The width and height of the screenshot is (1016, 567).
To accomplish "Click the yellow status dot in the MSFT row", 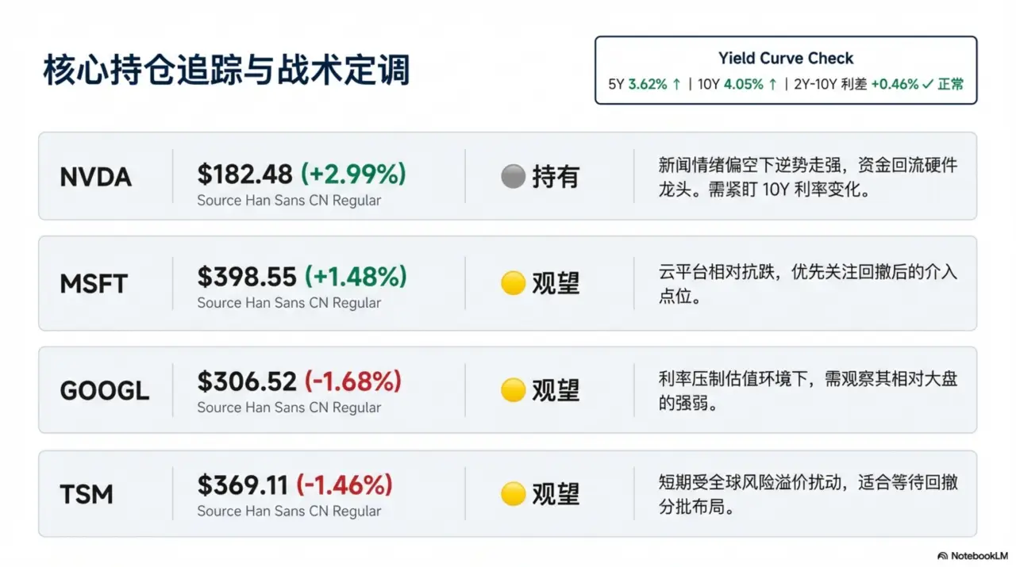I will 514,283.
